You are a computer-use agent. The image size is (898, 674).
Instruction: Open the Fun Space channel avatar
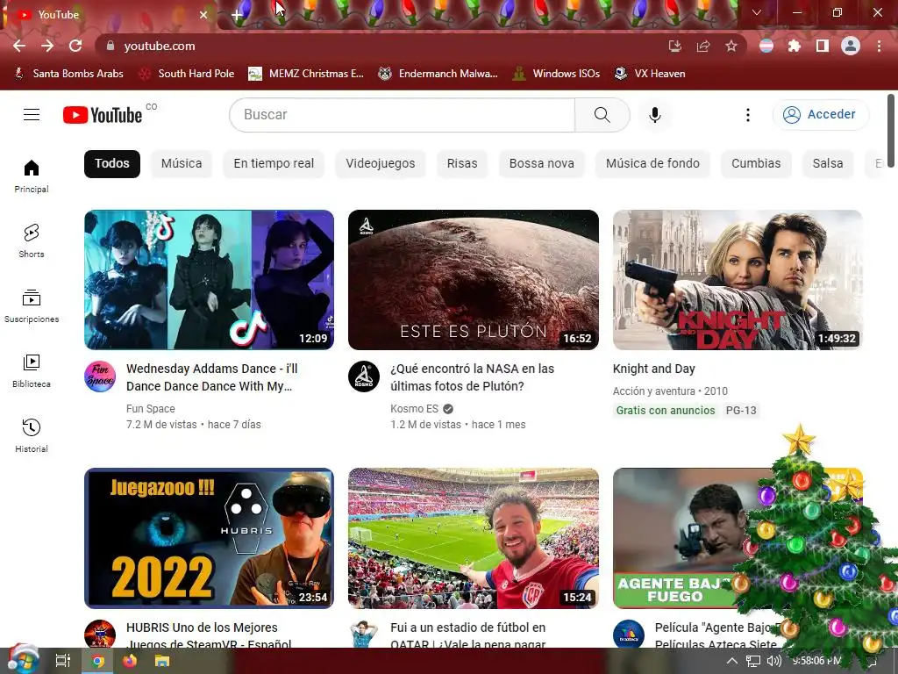tap(100, 376)
